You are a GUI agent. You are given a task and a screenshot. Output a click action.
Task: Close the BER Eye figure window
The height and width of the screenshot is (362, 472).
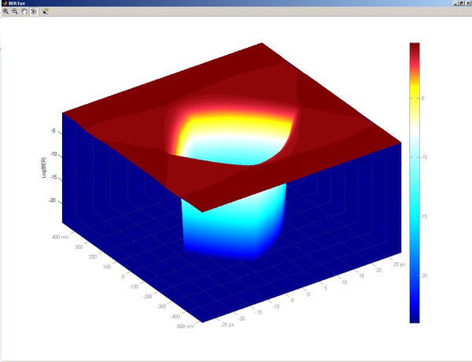[466, 3]
